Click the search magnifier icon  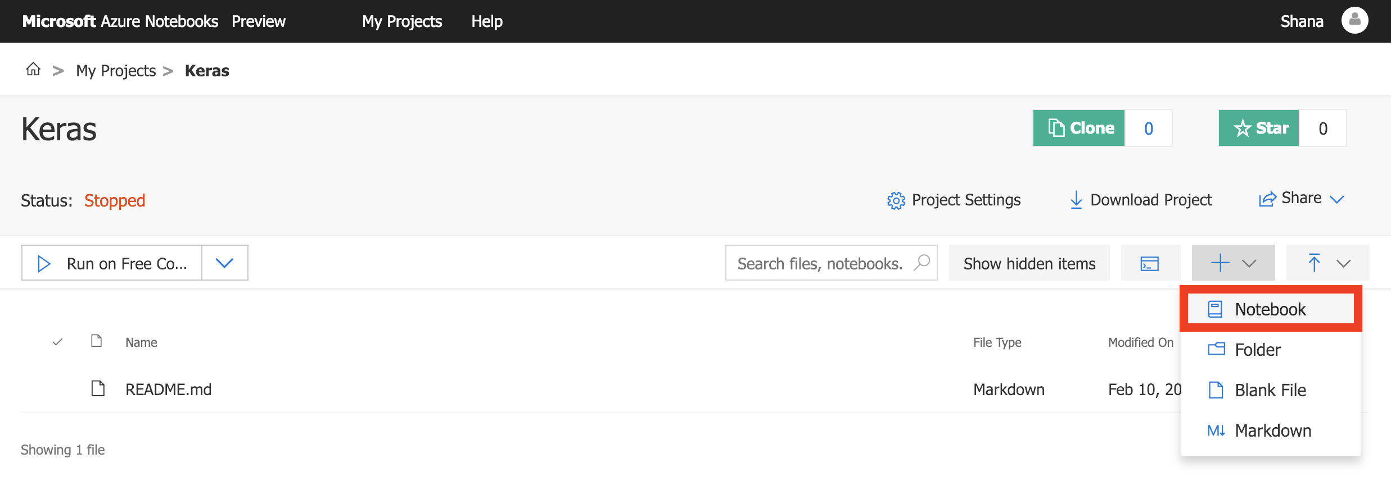tap(922, 262)
